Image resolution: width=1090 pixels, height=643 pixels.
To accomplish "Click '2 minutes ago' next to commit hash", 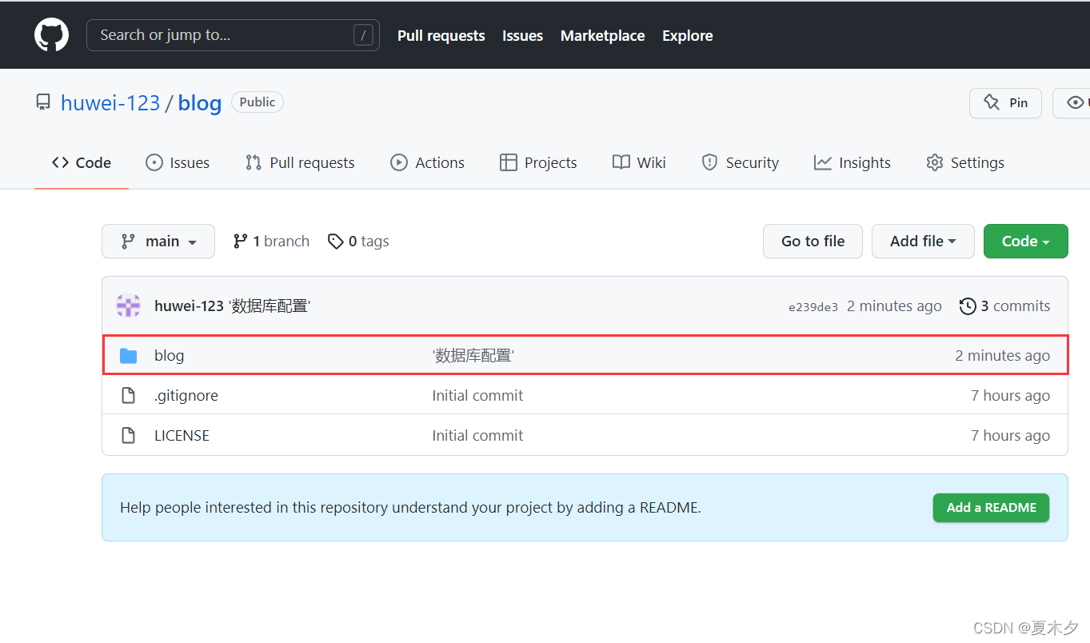I will [x=894, y=306].
